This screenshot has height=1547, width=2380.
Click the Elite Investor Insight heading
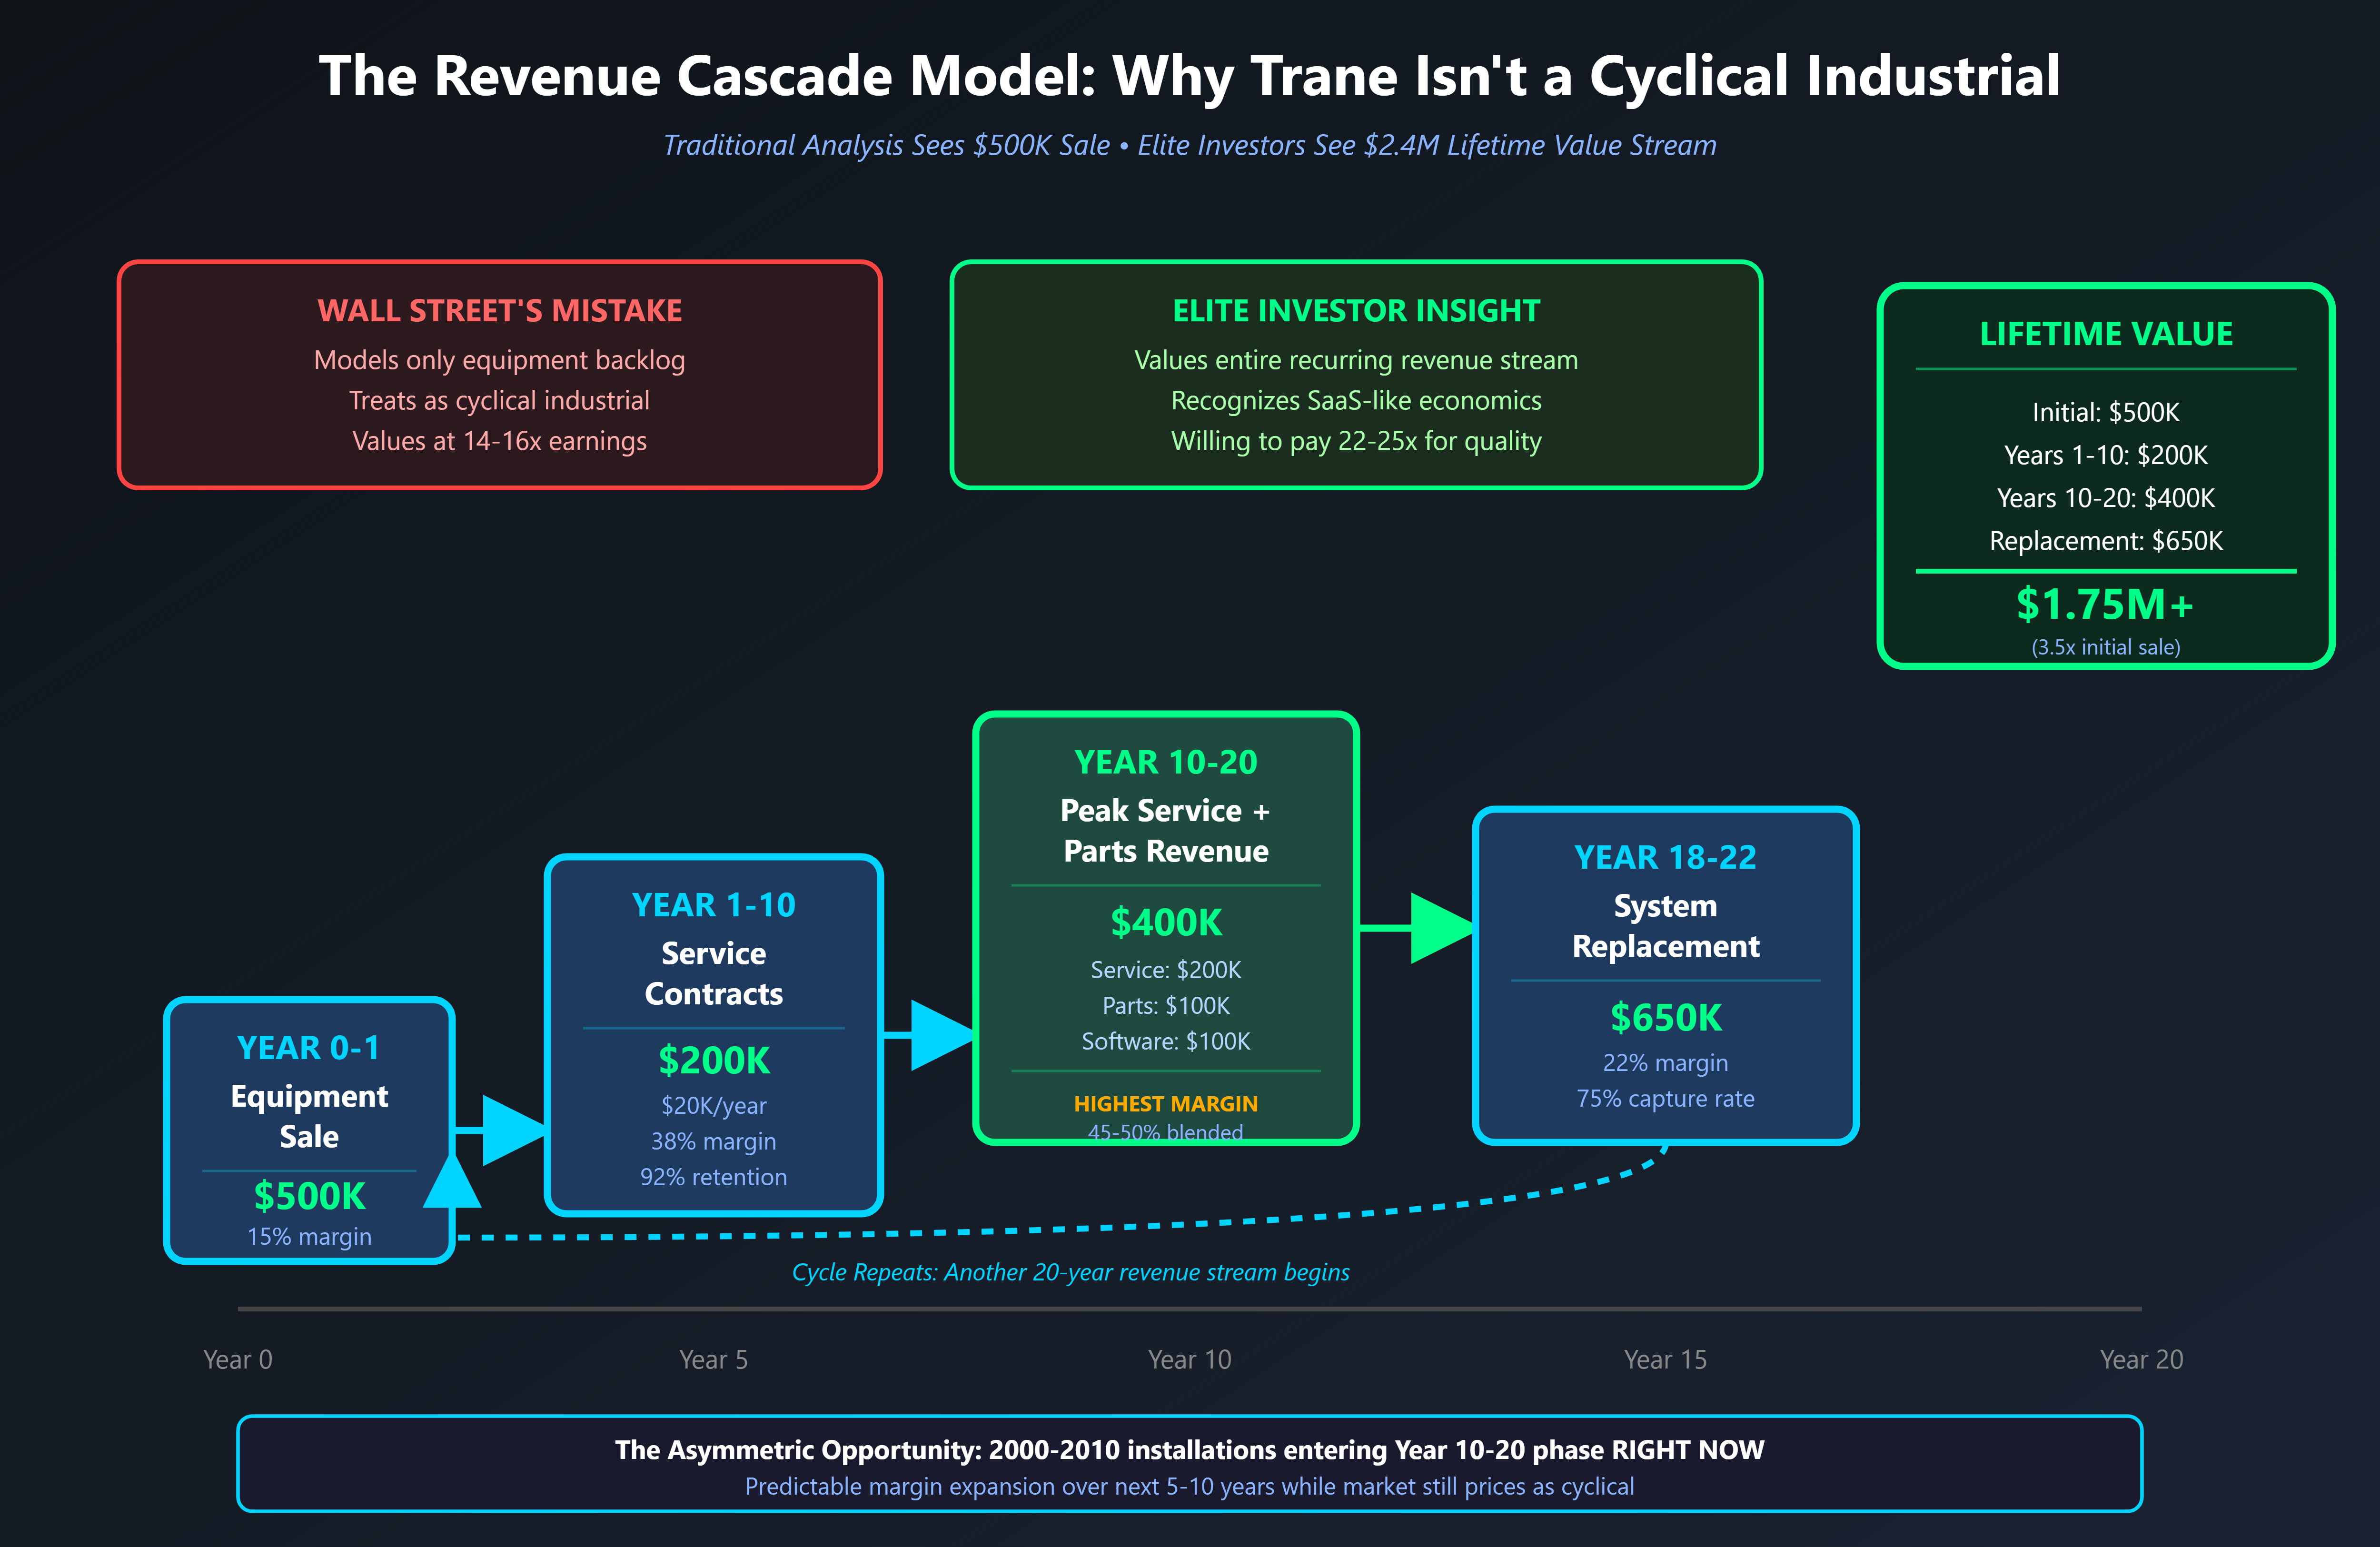(1355, 311)
